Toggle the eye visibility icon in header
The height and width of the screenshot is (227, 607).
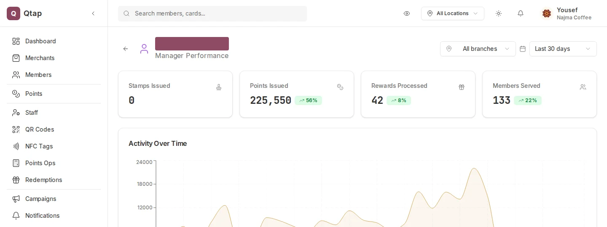[x=407, y=13]
